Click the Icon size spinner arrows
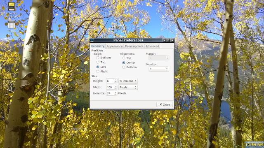This screenshot has height=148, width=264. click(x=115, y=93)
